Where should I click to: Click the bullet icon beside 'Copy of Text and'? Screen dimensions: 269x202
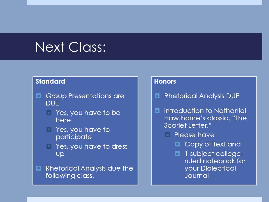click(177, 144)
